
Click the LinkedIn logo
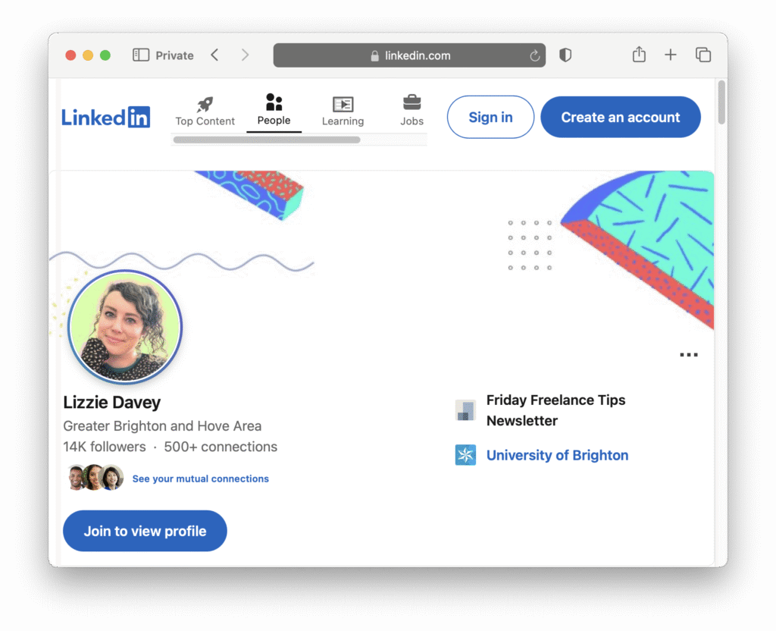105,117
